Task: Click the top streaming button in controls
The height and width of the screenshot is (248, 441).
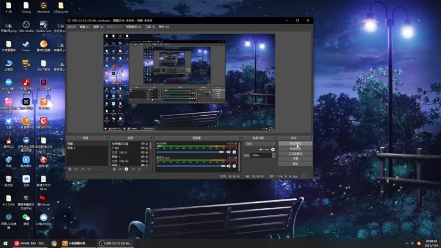Action: click(x=295, y=144)
